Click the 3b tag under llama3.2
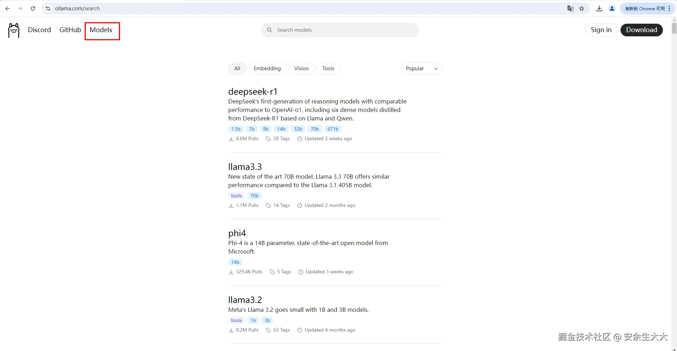 click(267, 320)
